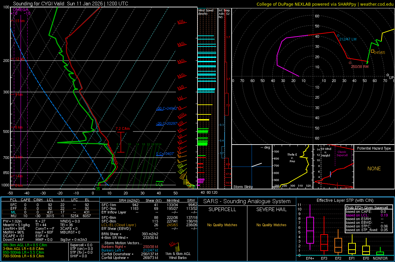Click the 'Potential Hazard Type' heading
395x262 pixels.
(374, 148)
